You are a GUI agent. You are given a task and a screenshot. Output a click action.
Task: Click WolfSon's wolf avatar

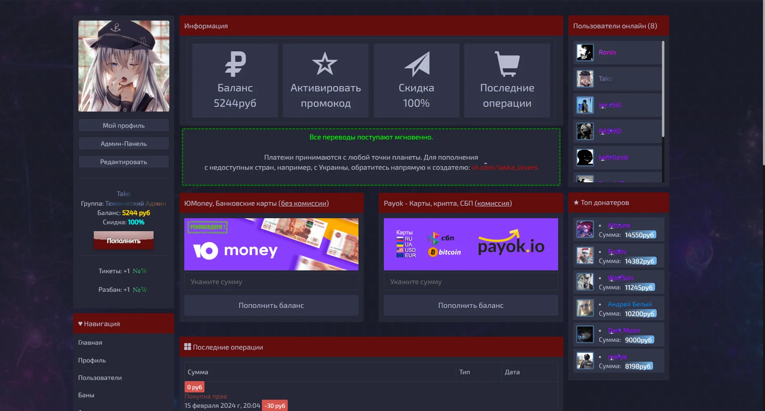(x=585, y=282)
